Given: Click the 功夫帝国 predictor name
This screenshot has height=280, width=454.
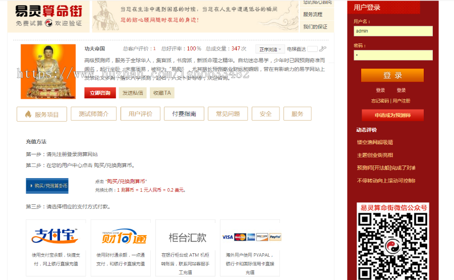Looking at the screenshot, I should pyautogui.click(x=95, y=48).
